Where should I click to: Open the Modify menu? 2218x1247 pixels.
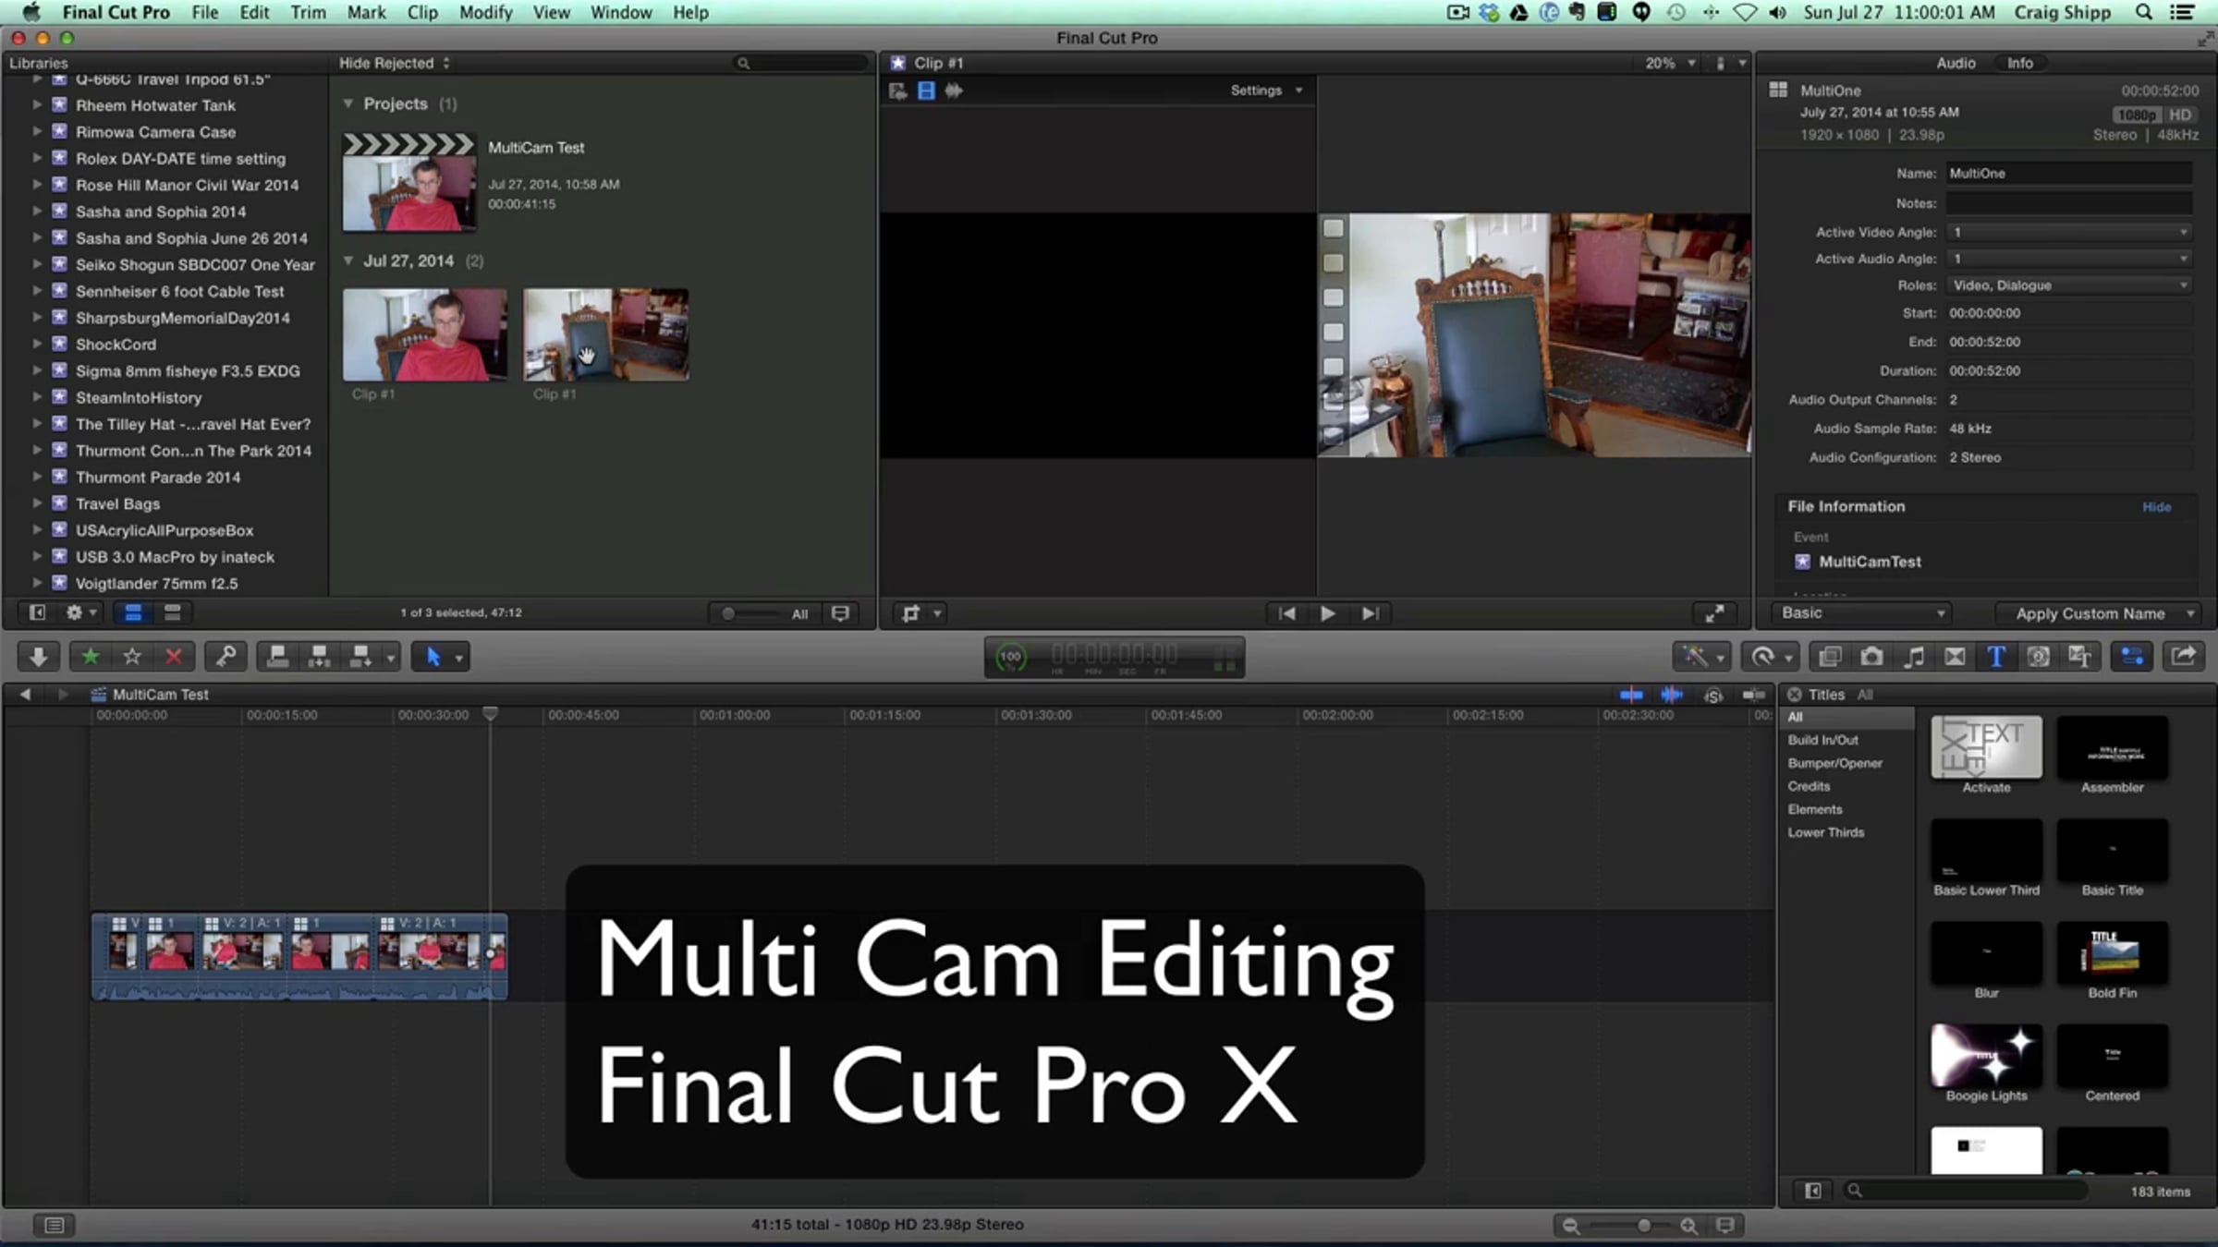pyautogui.click(x=485, y=12)
